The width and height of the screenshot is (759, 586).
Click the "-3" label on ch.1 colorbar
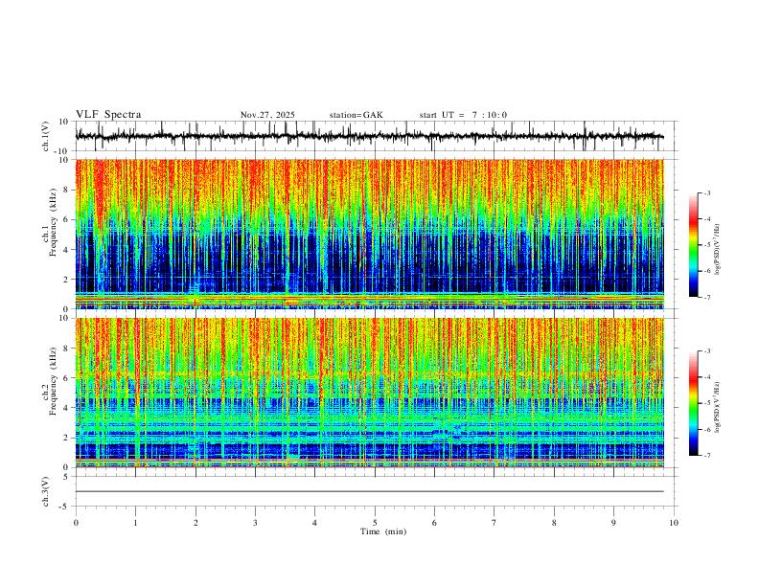coord(707,192)
